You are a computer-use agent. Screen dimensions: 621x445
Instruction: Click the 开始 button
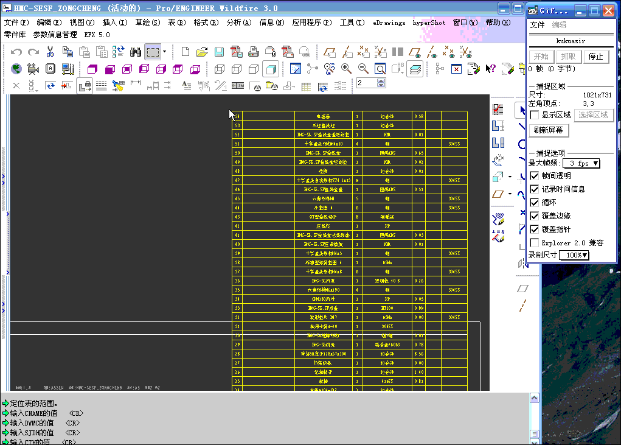point(541,57)
